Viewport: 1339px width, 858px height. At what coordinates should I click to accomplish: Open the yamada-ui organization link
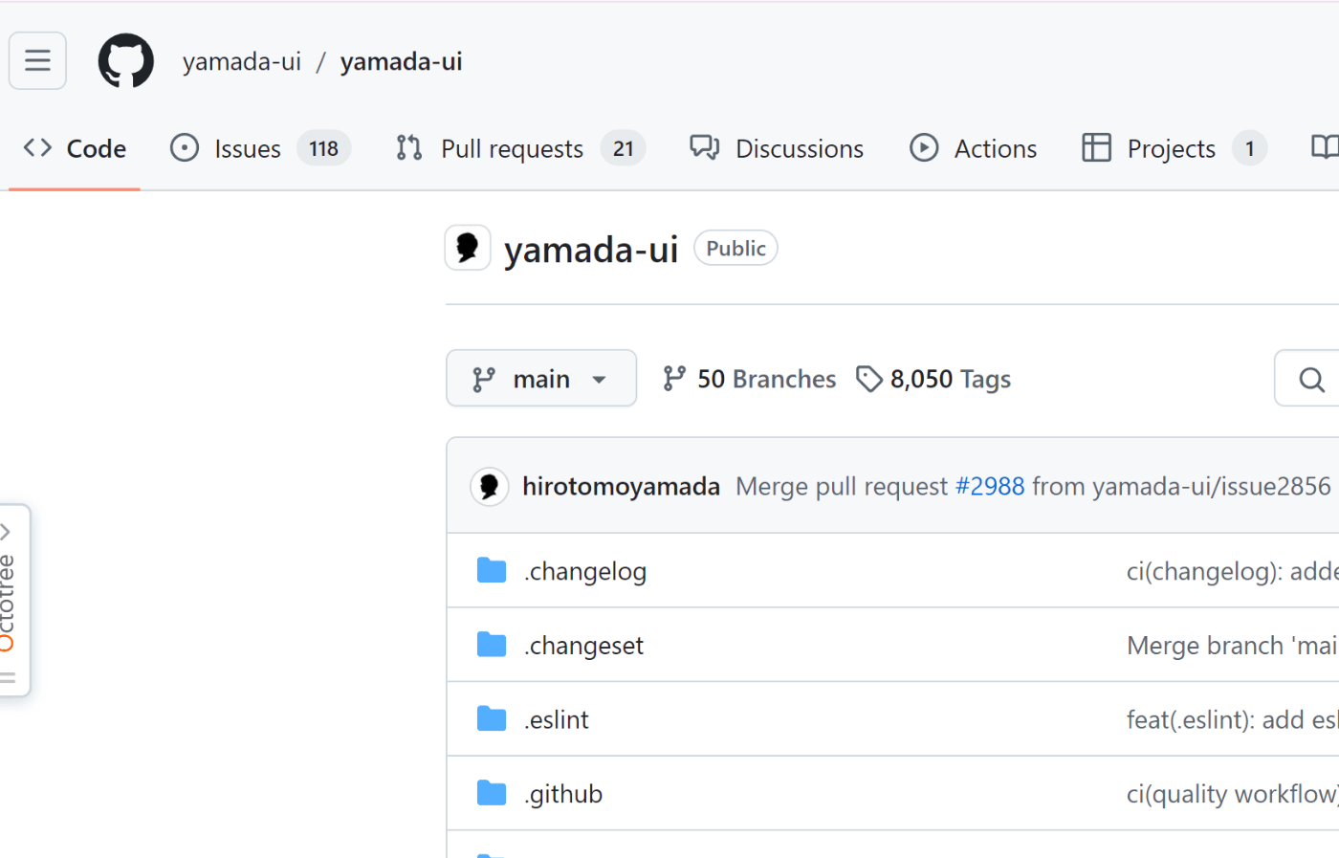point(242,61)
